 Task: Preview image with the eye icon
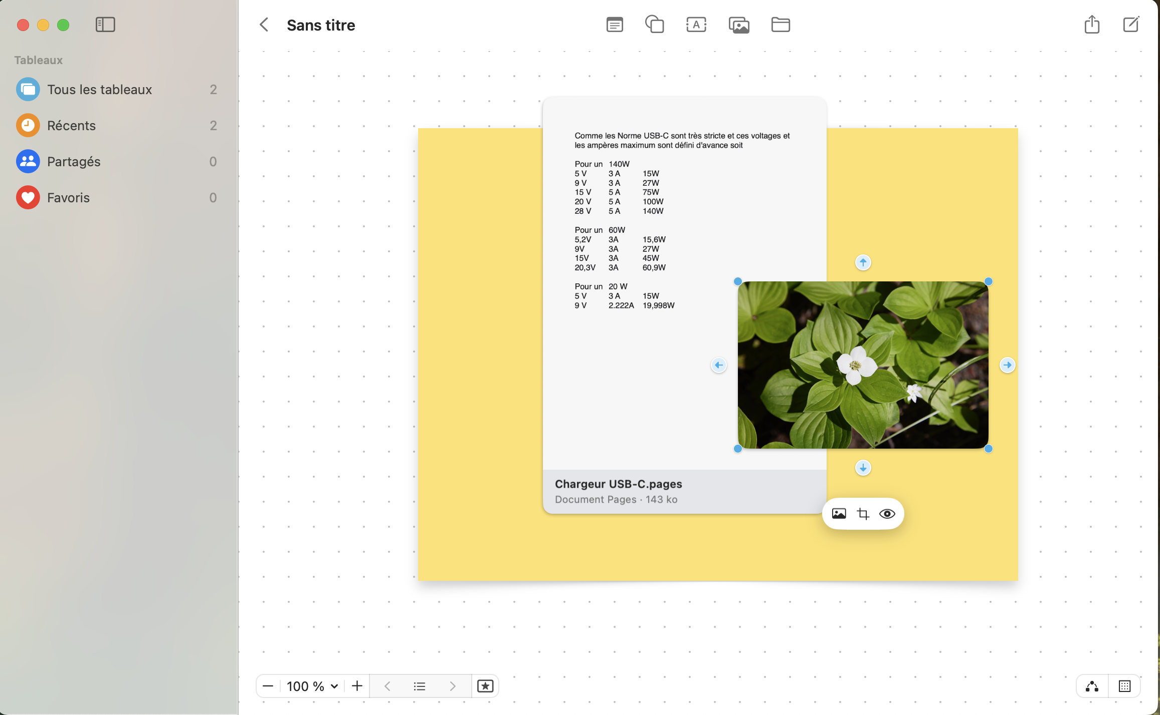pyautogui.click(x=887, y=514)
